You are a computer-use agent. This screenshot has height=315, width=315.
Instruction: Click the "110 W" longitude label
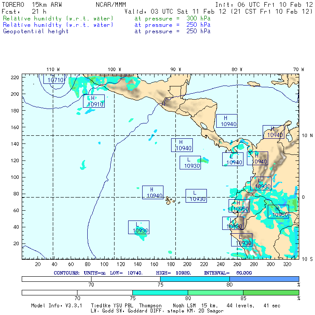coord(53,69)
